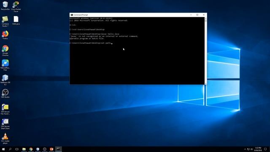Click the 'javac Hello.java' command line
Viewport: 270px width, 152px height.
click(94, 34)
